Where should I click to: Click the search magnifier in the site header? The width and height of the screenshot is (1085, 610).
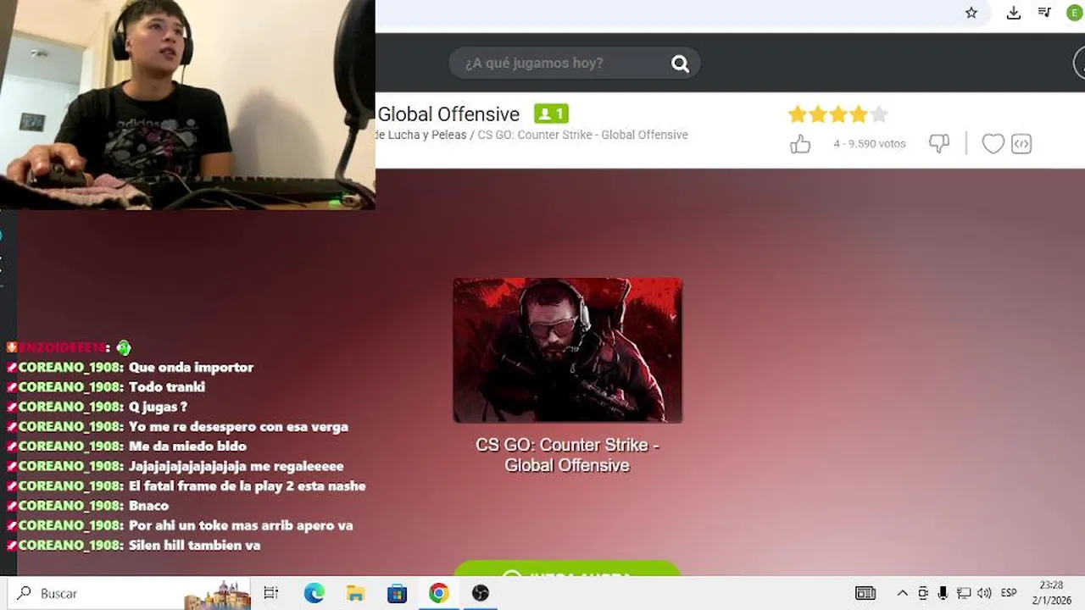(x=680, y=64)
